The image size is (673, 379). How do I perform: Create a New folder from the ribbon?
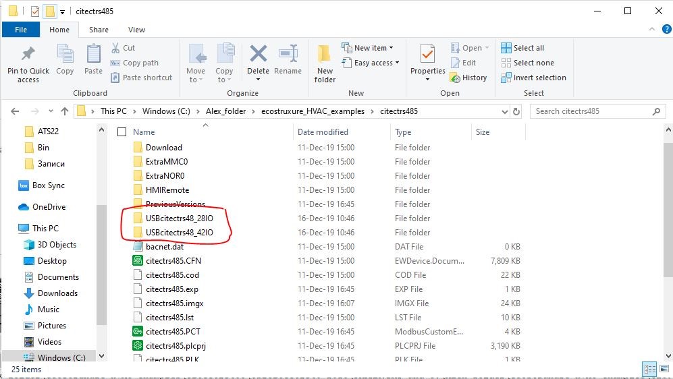(325, 63)
